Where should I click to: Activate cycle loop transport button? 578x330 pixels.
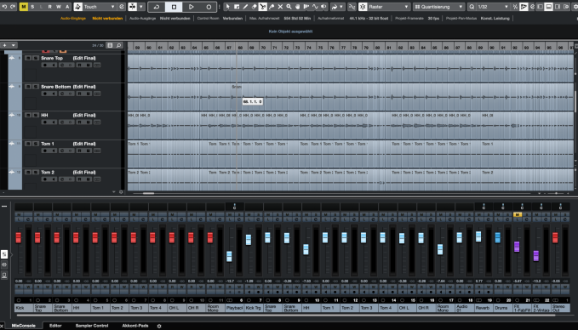click(157, 7)
